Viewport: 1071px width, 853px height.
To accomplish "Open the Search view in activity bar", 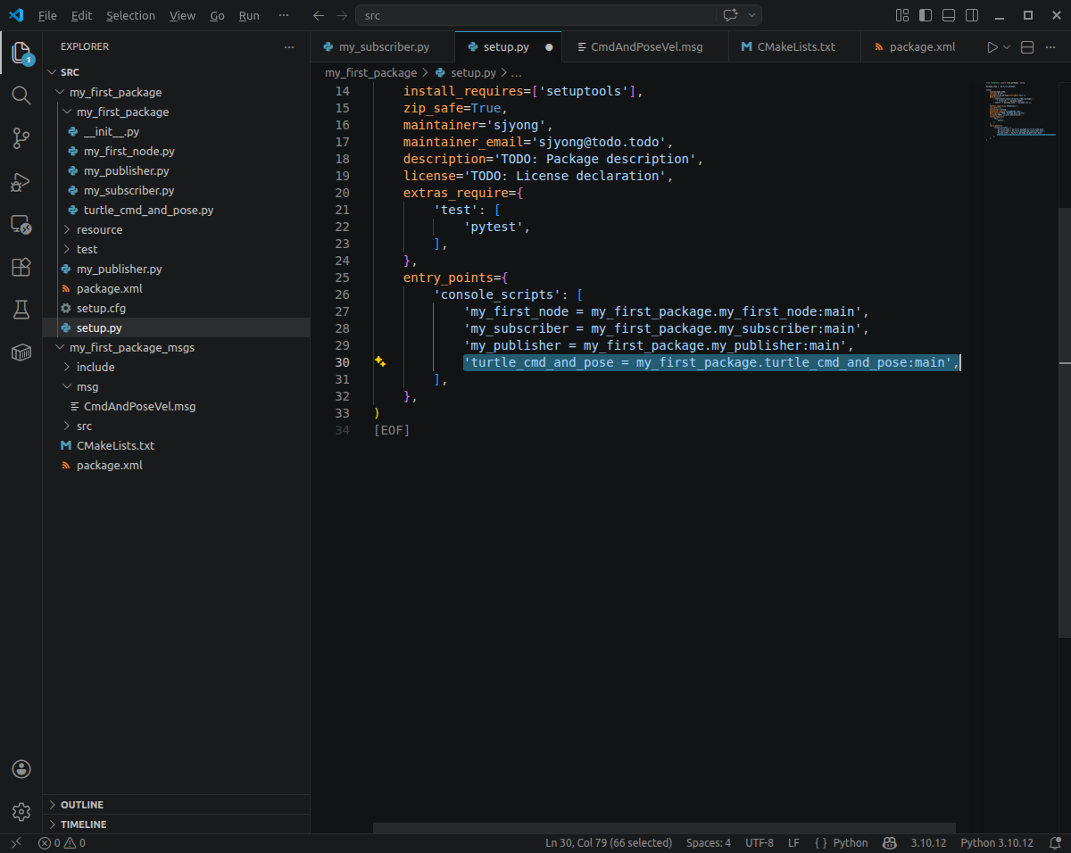I will click(x=21, y=95).
